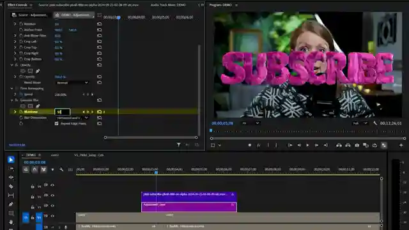Select the V1_Fidel_Jump_Cuts sequence tab
Viewport: 409px width, 230px height.
click(x=89, y=155)
